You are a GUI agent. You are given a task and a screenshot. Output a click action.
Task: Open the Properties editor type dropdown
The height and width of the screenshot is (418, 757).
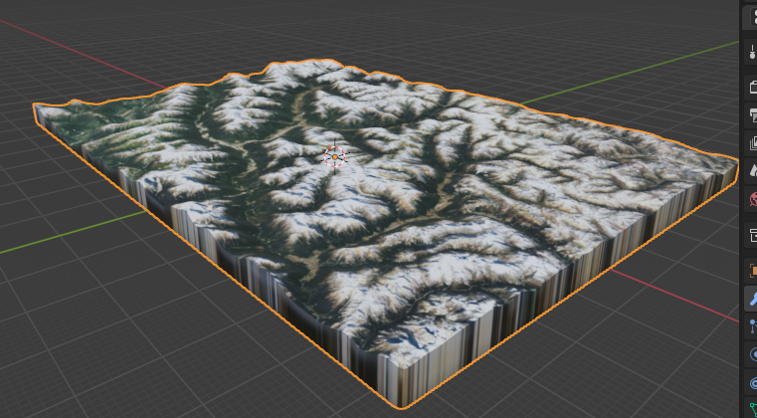(751, 17)
